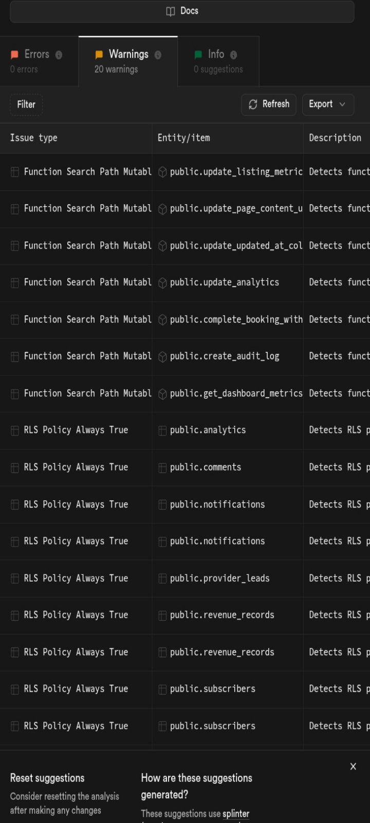370x823 pixels.
Task: Click function icon for public.update_updated_at_col
Action: [162, 246]
